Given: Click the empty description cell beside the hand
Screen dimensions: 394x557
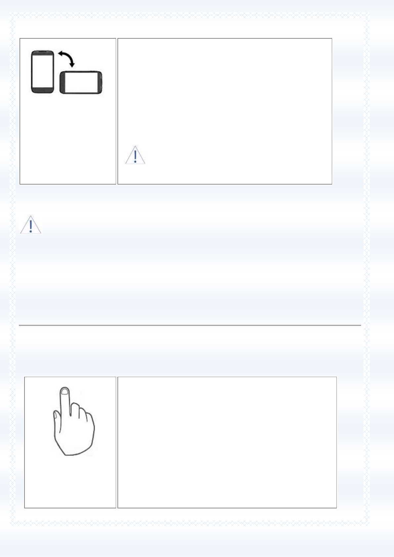Looking at the screenshot, I should (x=227, y=442).
